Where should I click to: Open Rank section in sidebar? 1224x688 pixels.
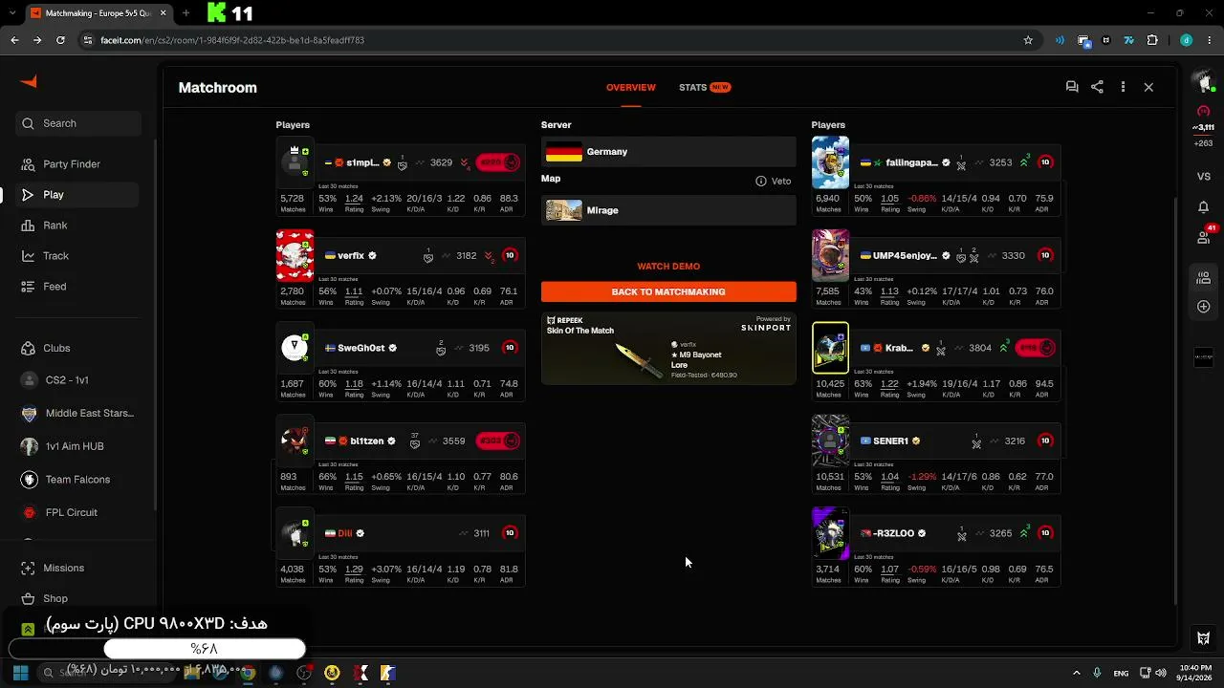coord(77,226)
